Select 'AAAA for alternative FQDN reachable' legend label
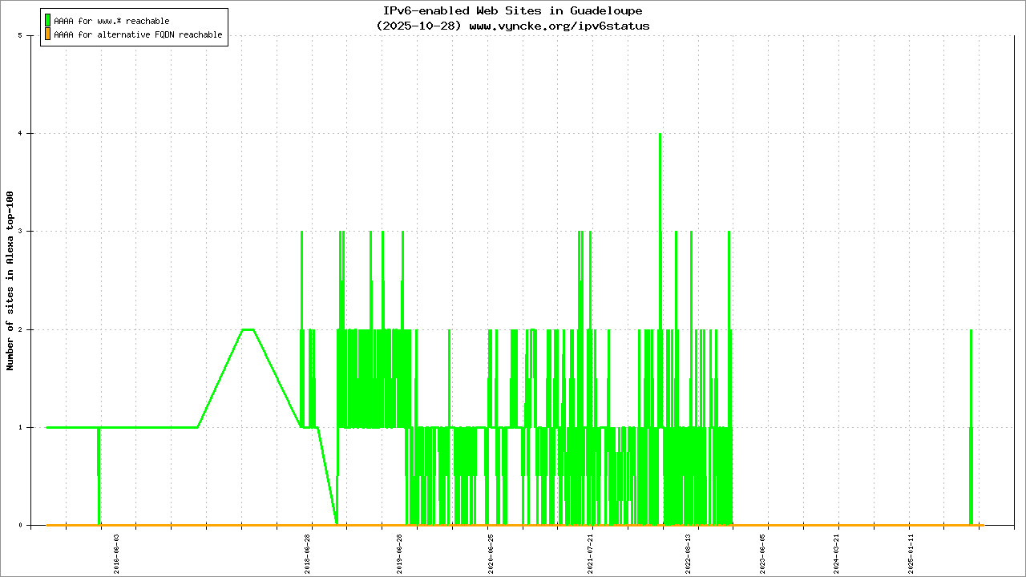1026x577 pixels. coord(138,35)
